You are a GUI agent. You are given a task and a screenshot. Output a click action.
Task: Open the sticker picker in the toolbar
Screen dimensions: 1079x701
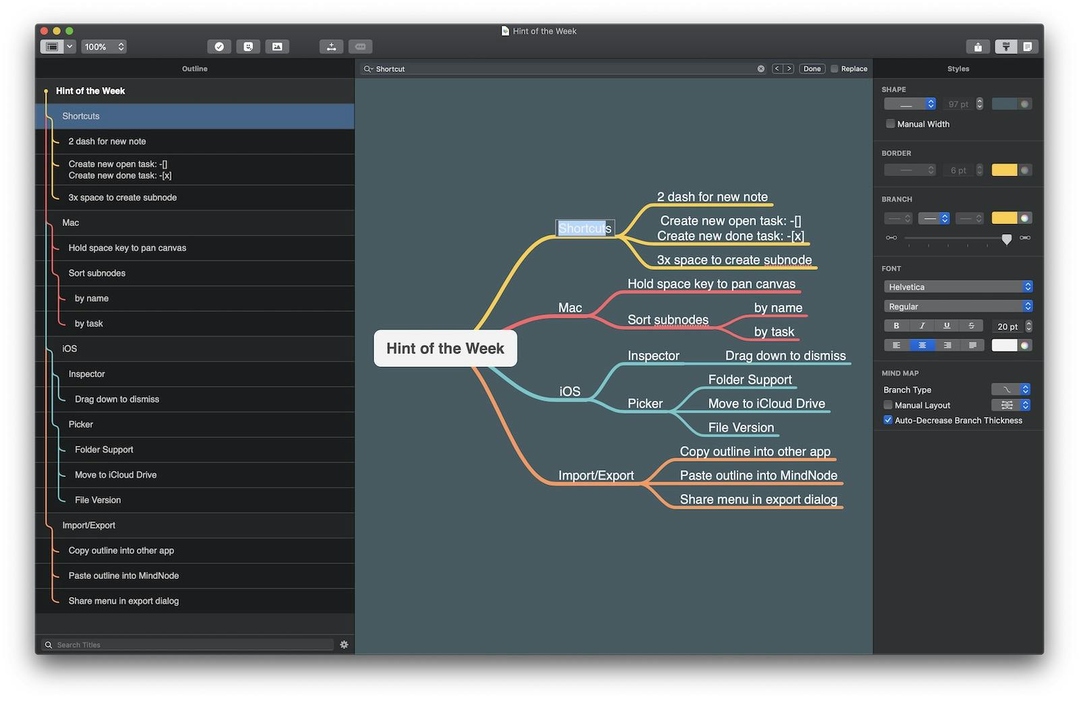pos(248,47)
